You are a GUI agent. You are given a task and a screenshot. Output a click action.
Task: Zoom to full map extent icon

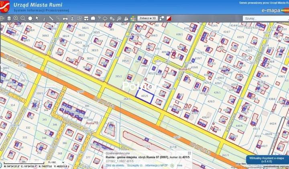pos(30,19)
